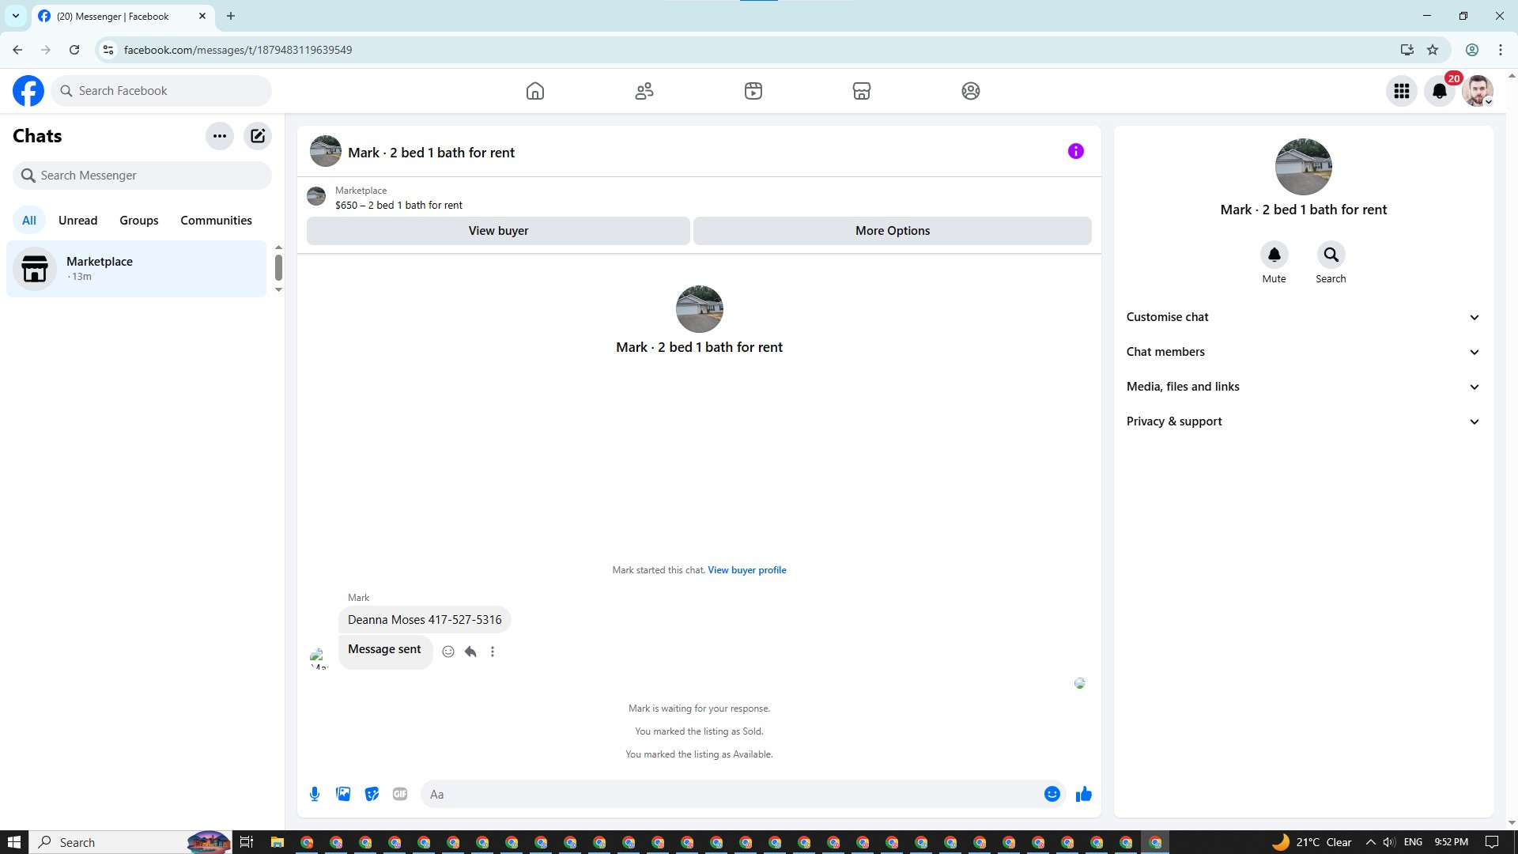Click the voice clip microphone icon
This screenshot has width=1518, height=854.
click(315, 794)
